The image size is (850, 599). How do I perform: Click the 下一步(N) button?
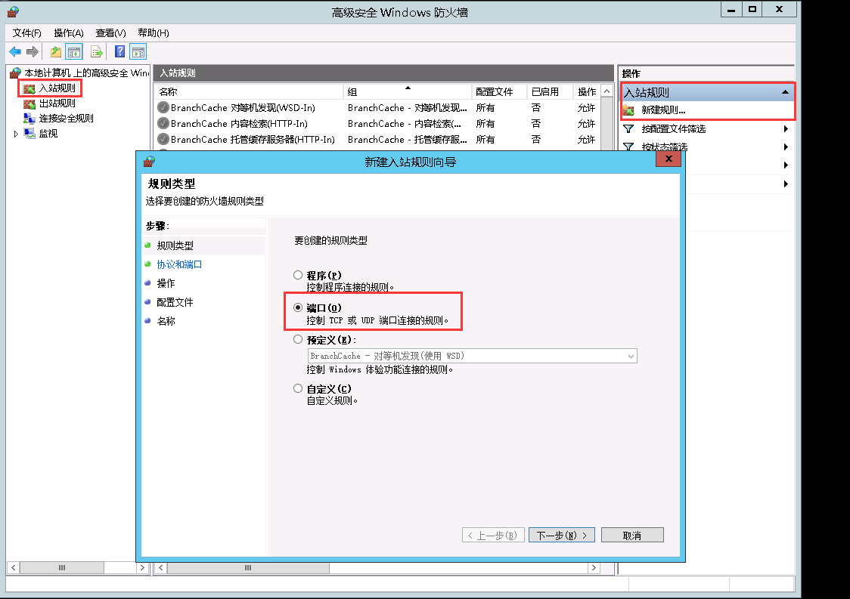(x=561, y=534)
